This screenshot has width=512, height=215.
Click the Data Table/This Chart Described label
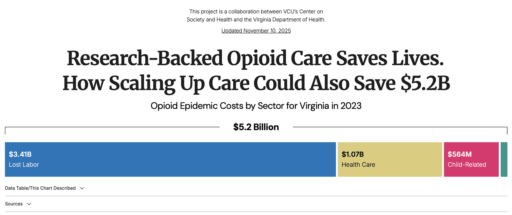coord(41,188)
